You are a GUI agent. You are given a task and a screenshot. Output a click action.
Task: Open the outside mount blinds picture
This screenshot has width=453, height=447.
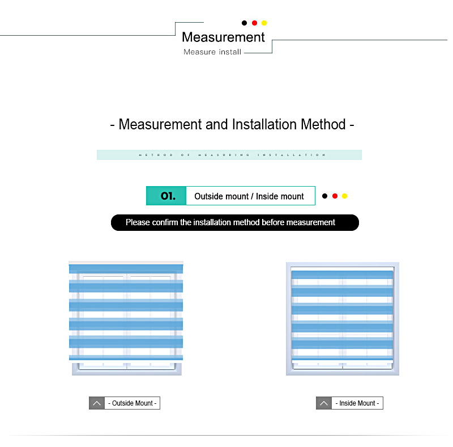pyautogui.click(x=126, y=318)
